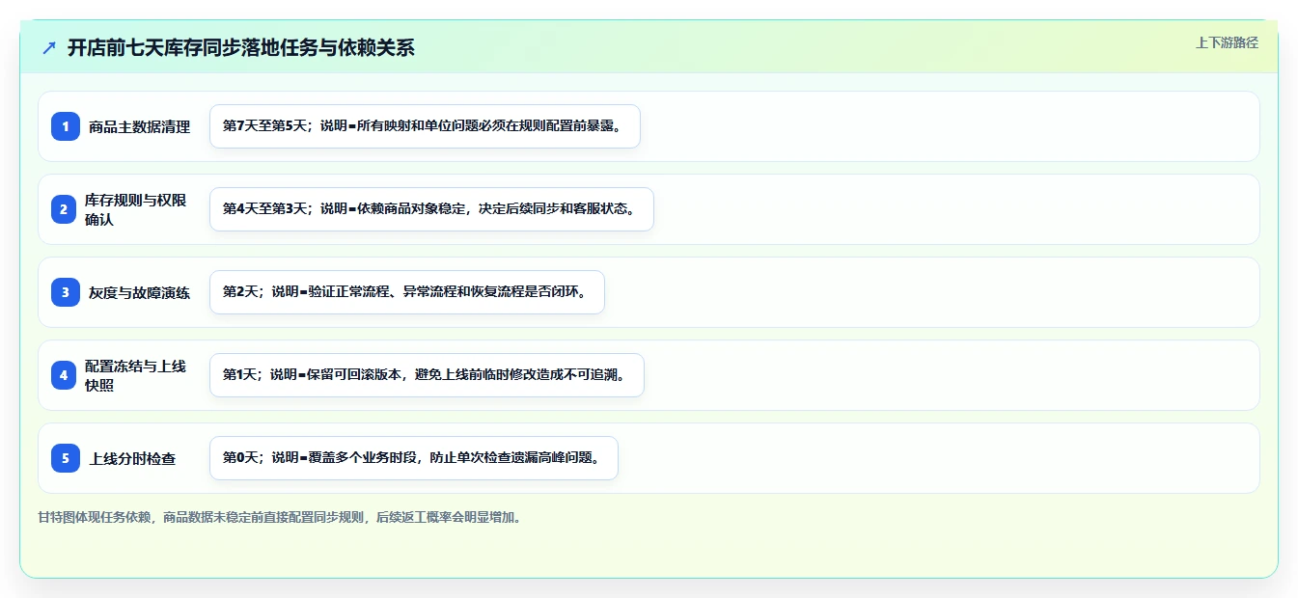Click the arrow icon beside the title
The width and height of the screenshot is (1298, 598).
click(x=49, y=47)
